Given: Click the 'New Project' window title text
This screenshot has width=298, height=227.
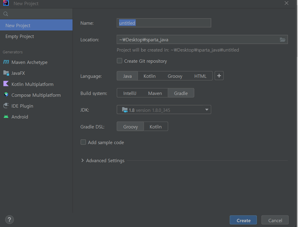Looking at the screenshot, I should click(x=26, y=3).
